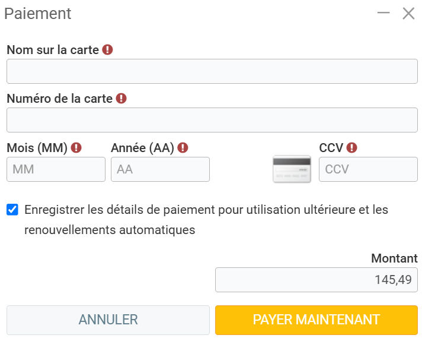This screenshot has width=422, height=338.
Task: Uncheck the save payment details checkbox
Action: tap(12, 210)
